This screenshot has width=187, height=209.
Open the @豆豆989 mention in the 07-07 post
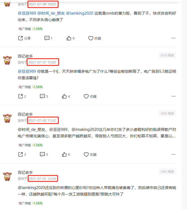click(x=27, y=71)
